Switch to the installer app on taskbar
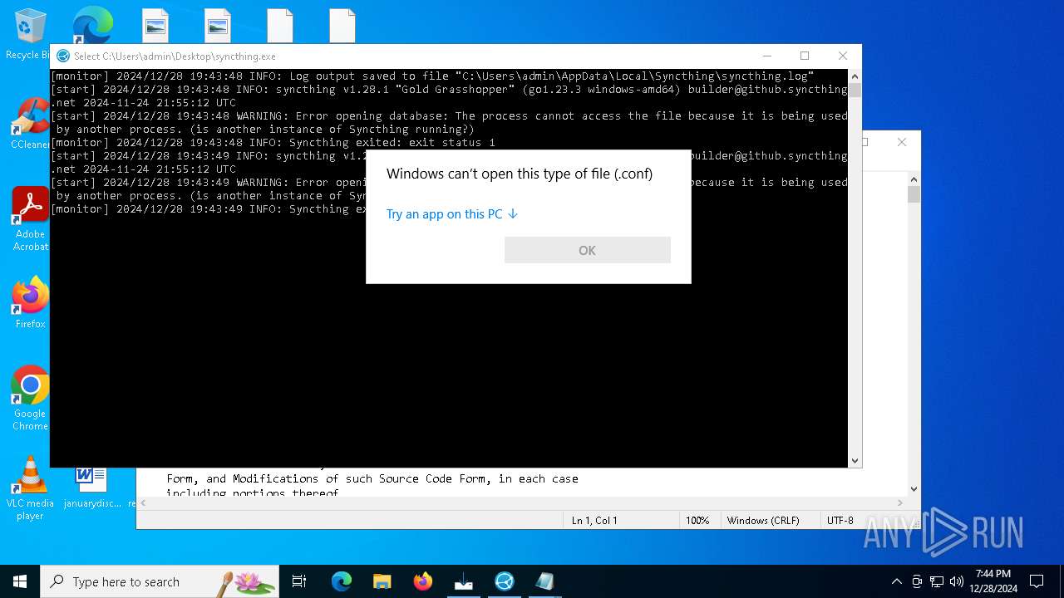Viewport: 1064px width, 598px height. tap(463, 581)
